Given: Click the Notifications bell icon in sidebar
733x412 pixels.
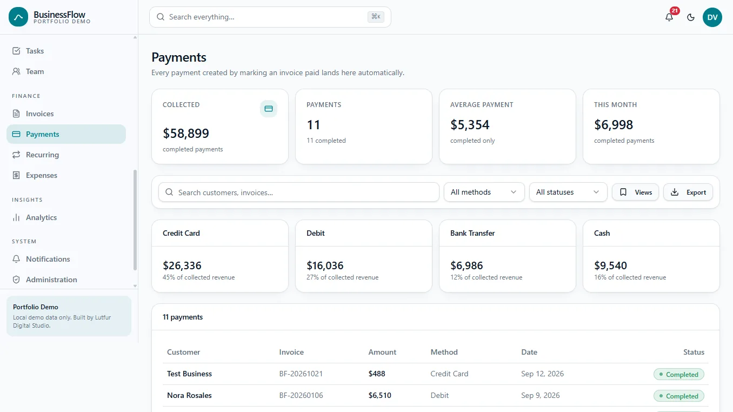Looking at the screenshot, I should pos(16,259).
